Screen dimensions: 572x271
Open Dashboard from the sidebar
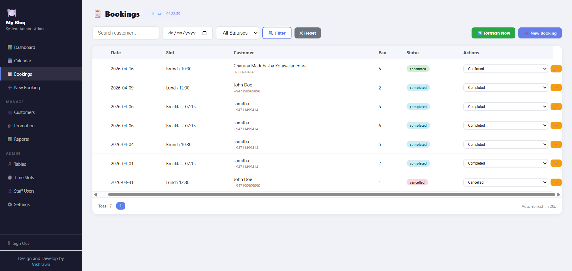24,47
